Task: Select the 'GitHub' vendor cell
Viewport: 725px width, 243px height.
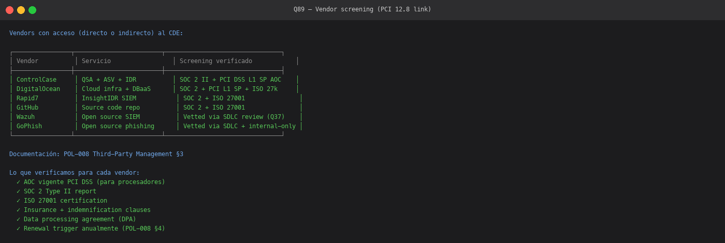Action: [x=27, y=108]
